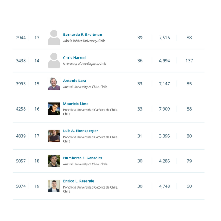Open Luis A. Ebensperger's profile link
The width and height of the screenshot is (221, 221).
(80, 131)
